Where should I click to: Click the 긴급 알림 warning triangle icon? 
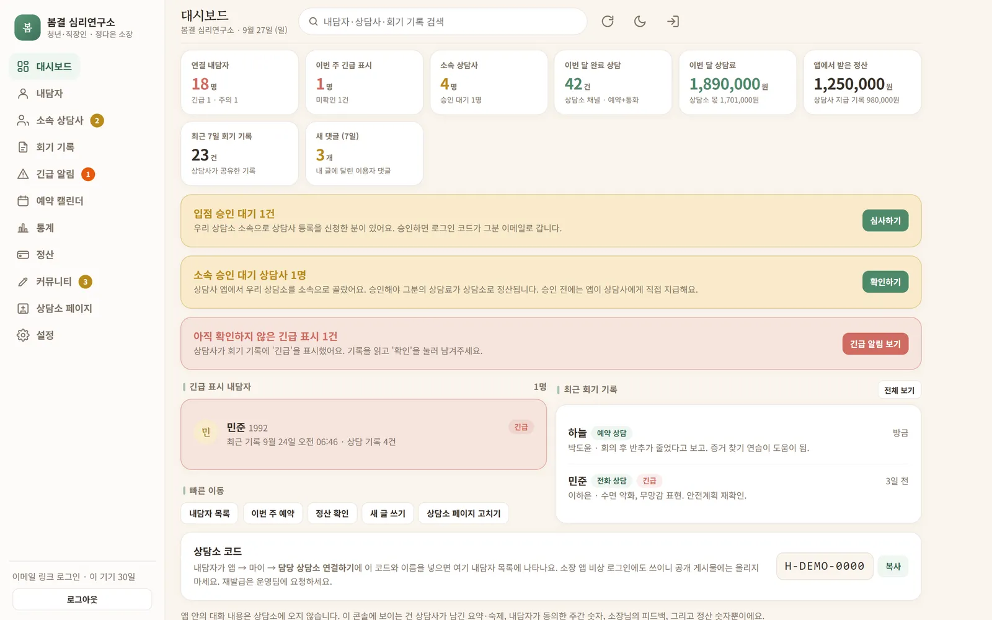coord(23,174)
